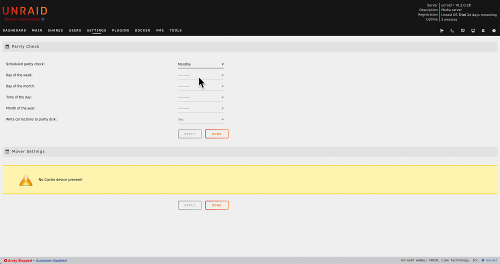Click the Parity Check calendar icon
Image resolution: width=500 pixels, height=264 pixels.
coord(7,46)
